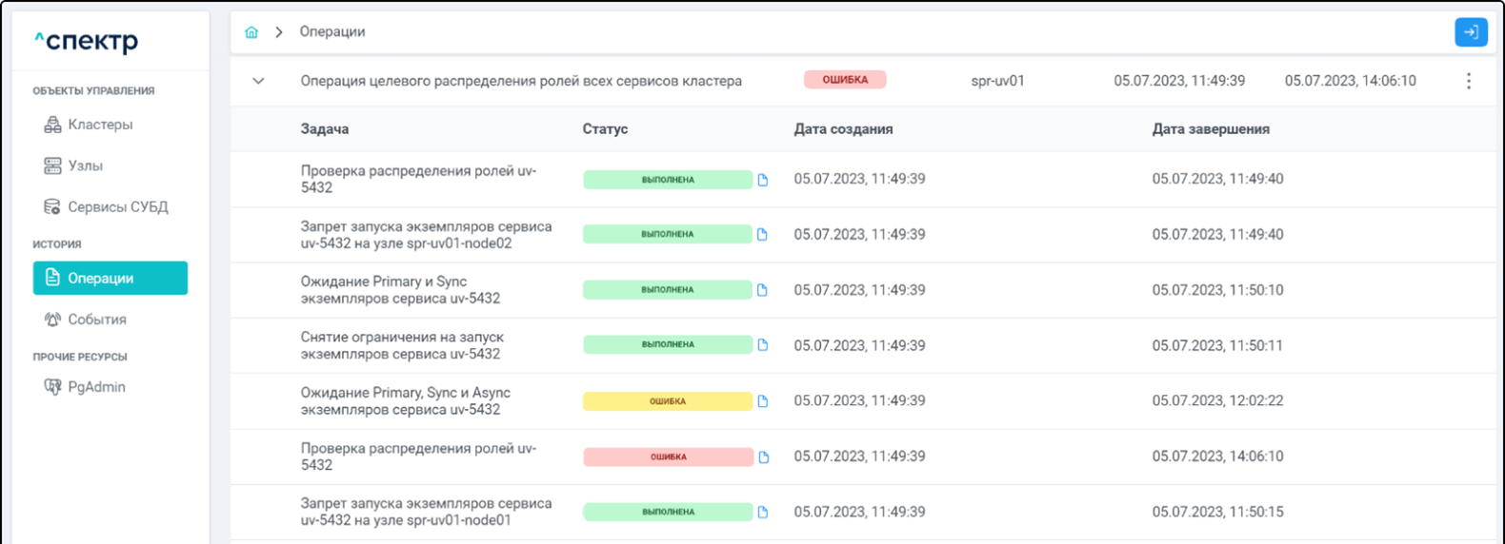The image size is (1505, 544).
Task: Open the three-dot menu for the operation
Action: click(x=1468, y=81)
